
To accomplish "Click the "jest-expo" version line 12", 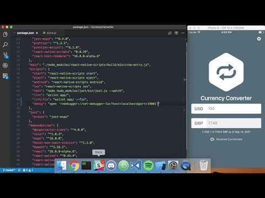I will pyautogui.click(x=51, y=39).
